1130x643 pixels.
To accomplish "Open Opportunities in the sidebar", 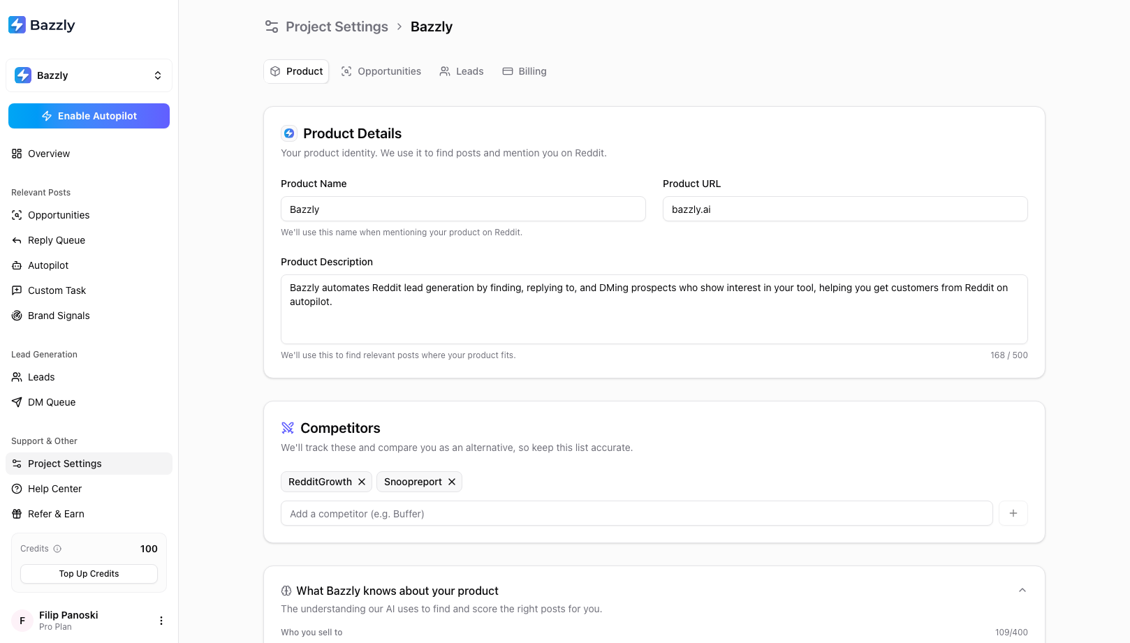I will click(x=89, y=215).
